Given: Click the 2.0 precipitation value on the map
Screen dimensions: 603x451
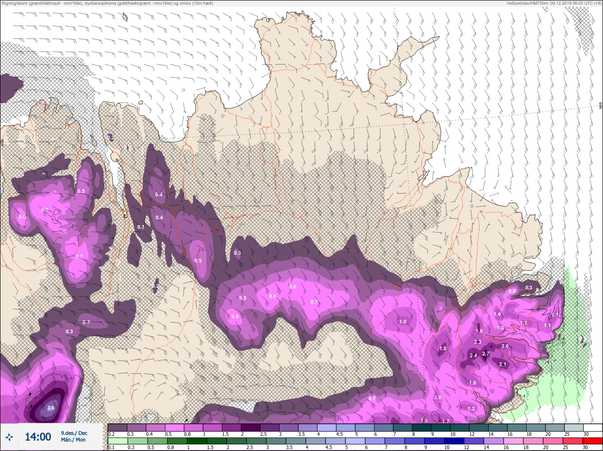Looking at the screenshot, I should pyautogui.click(x=505, y=346).
